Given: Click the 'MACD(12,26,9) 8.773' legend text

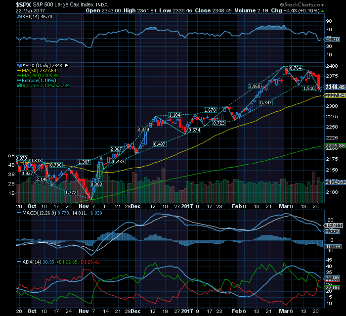Looking at the screenshot, I should 45,213.
